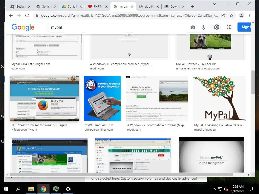Close the BedWa tab
Image resolution: width=259 pixels, height=194 pixels.
[29, 7]
